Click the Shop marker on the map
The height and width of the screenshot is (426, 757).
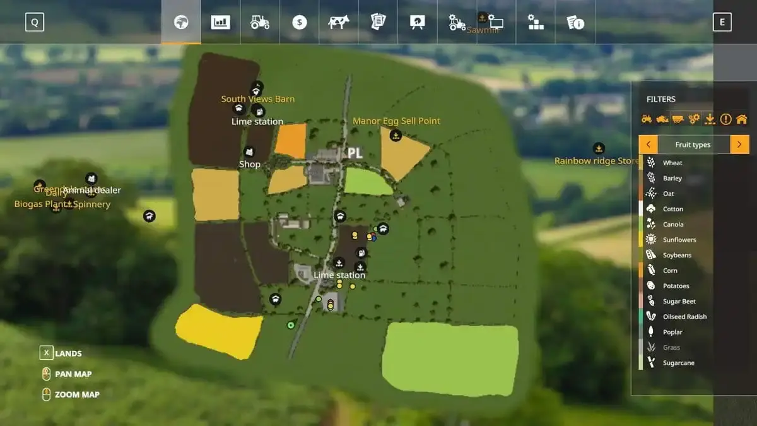[249, 152]
